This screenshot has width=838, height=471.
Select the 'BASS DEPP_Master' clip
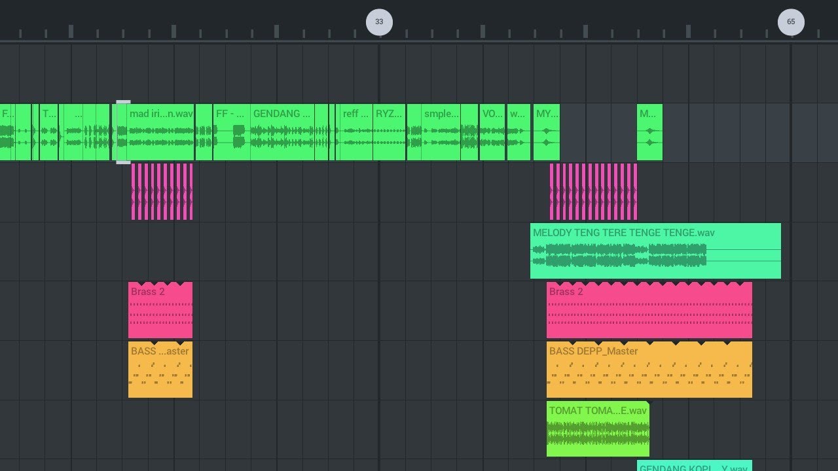(649, 370)
